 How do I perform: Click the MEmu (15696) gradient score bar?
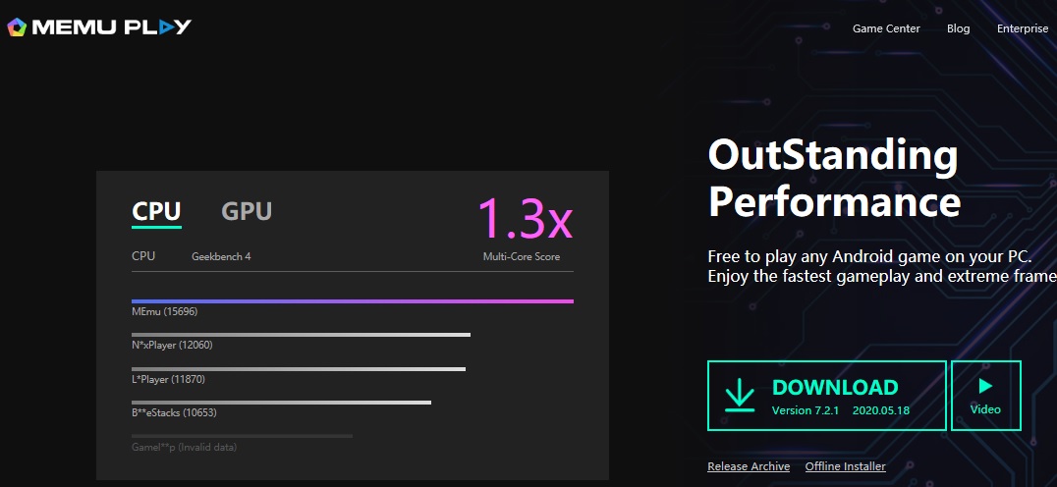pyautogui.click(x=352, y=301)
